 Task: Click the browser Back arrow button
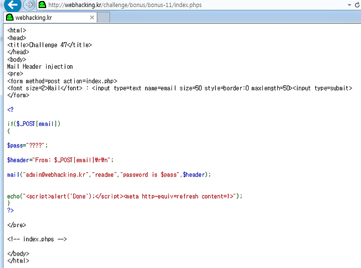[x=13, y=4]
